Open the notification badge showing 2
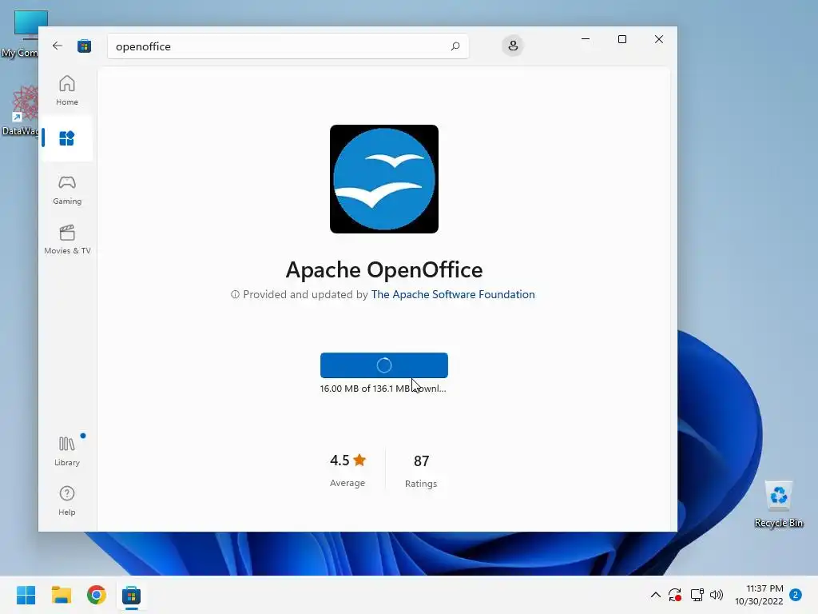818x614 pixels. pos(796,595)
